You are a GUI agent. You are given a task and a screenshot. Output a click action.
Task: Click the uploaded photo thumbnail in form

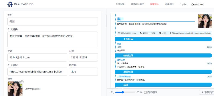point(15,89)
